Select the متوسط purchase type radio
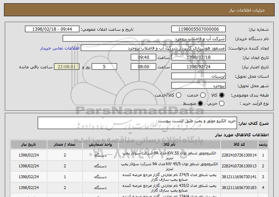 (200, 103)
